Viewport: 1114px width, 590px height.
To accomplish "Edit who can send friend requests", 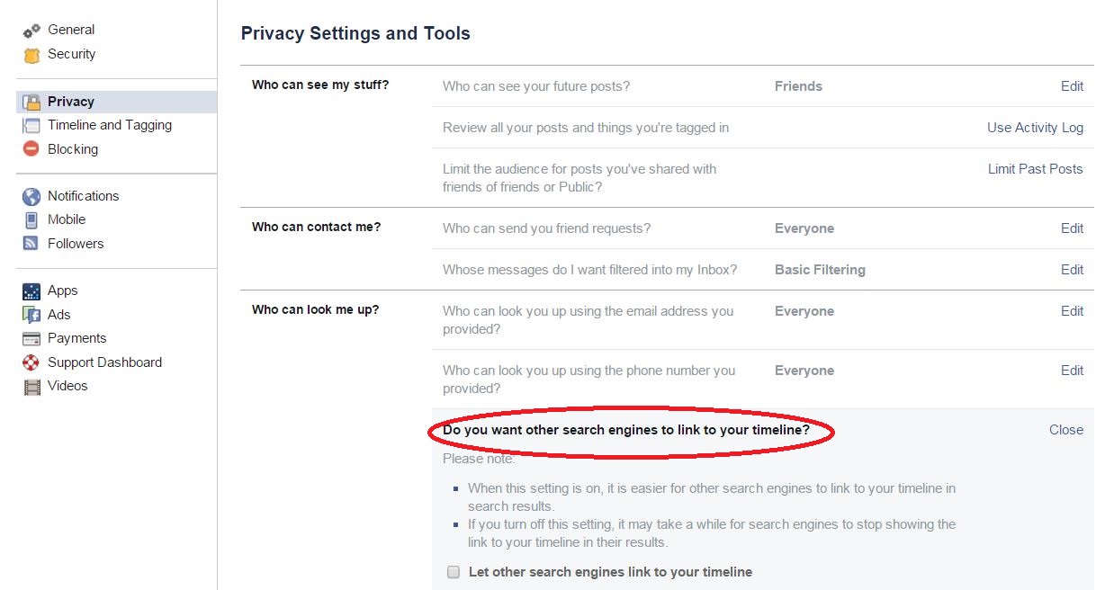I will pyautogui.click(x=1072, y=228).
